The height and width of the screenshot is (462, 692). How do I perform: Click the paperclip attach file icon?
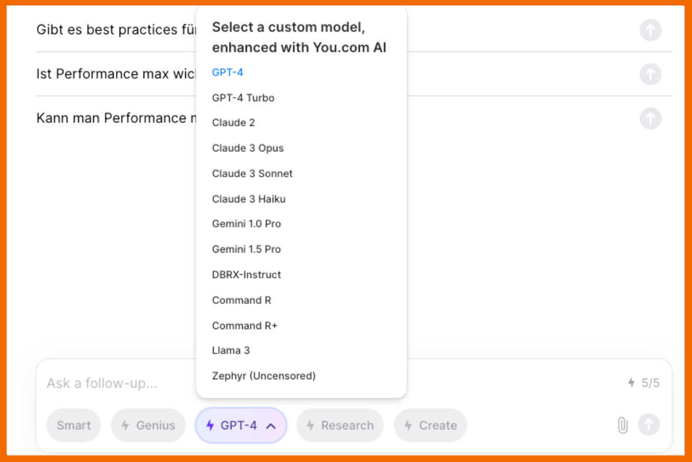pos(622,425)
